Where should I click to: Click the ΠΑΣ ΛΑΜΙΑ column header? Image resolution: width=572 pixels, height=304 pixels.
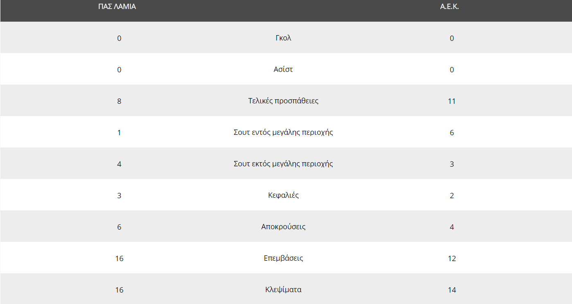pyautogui.click(x=117, y=7)
